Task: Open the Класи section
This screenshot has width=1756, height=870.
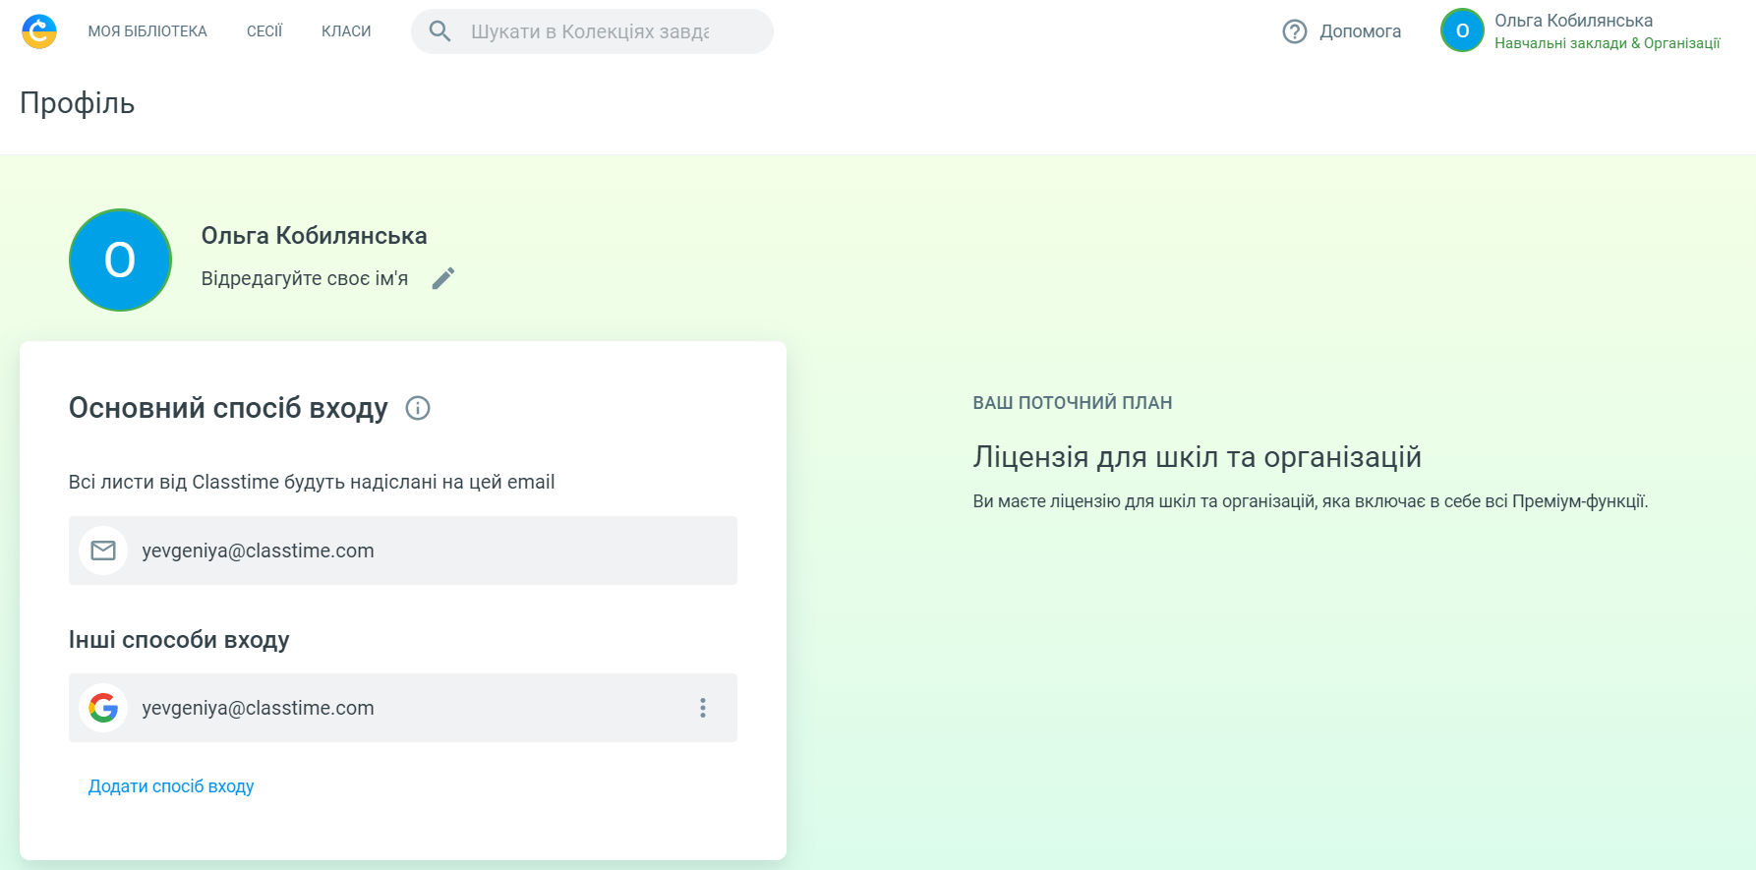Action: click(346, 31)
